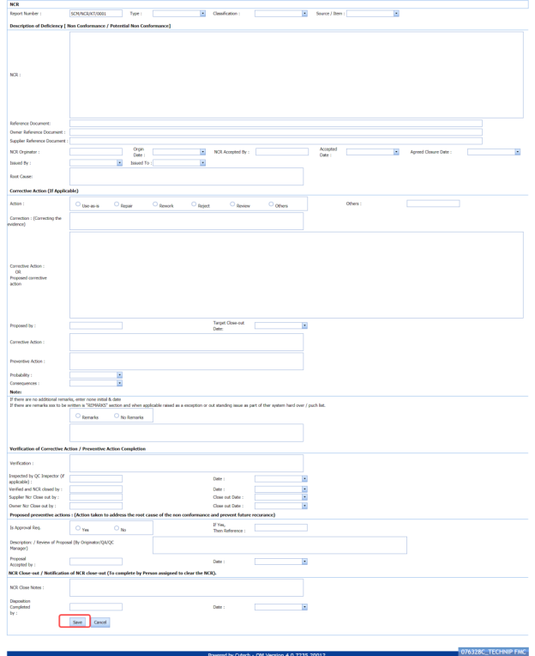Screen dimensions: 535x656
Task: Select Yes for Is Approval Req.
Action: click(x=79, y=528)
